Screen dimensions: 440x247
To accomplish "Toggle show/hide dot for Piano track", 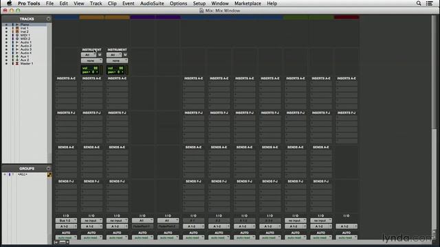I will 6,25.
